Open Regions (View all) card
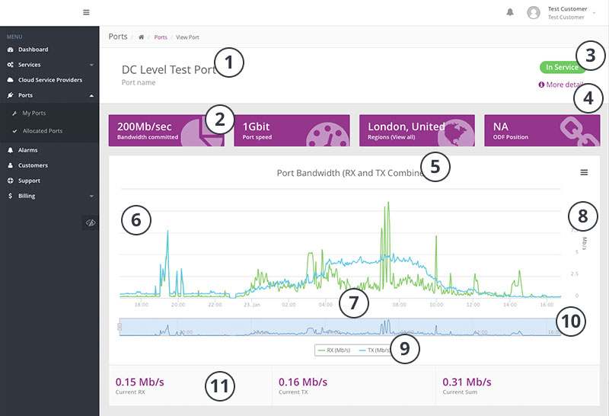The image size is (609, 416). [416, 130]
